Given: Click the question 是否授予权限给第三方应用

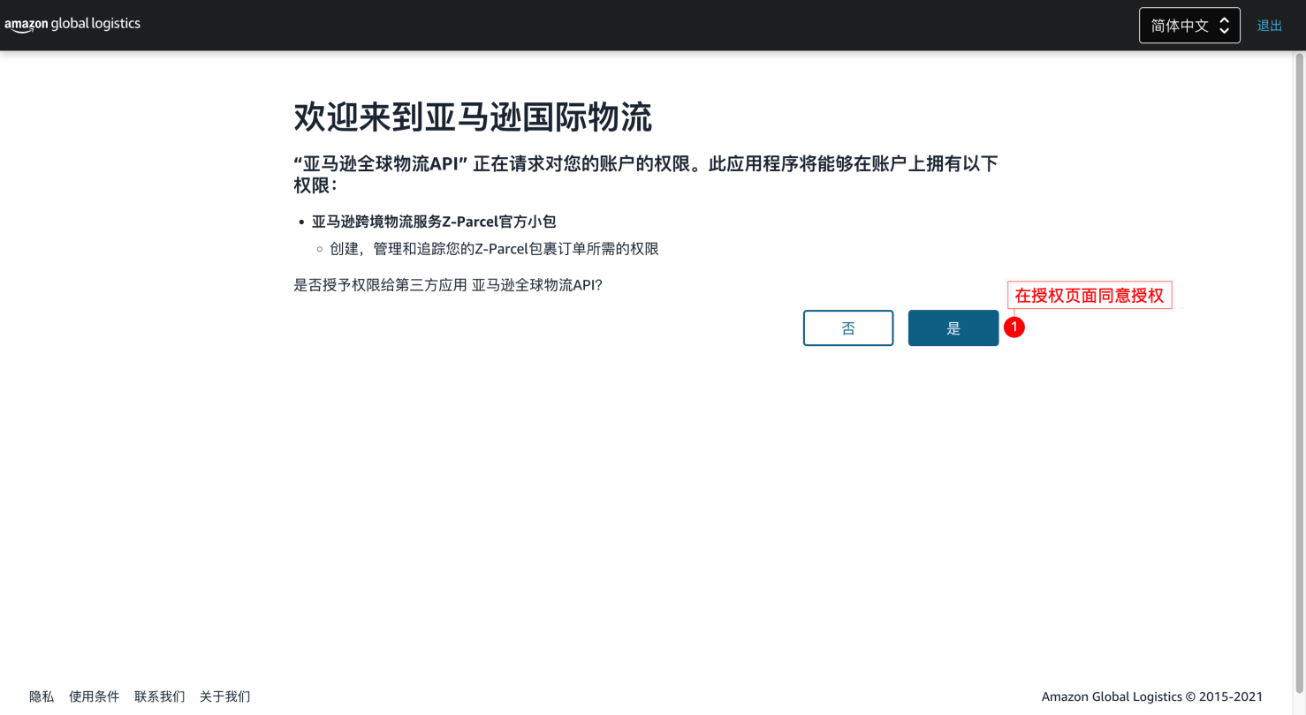Looking at the screenshot, I should [448, 286].
